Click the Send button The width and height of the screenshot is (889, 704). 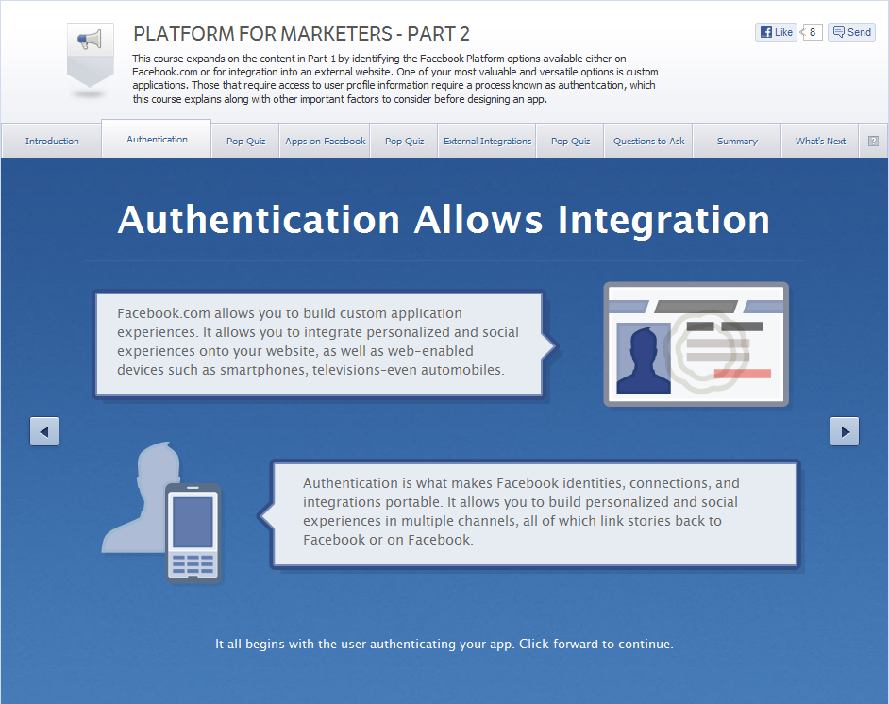851,32
